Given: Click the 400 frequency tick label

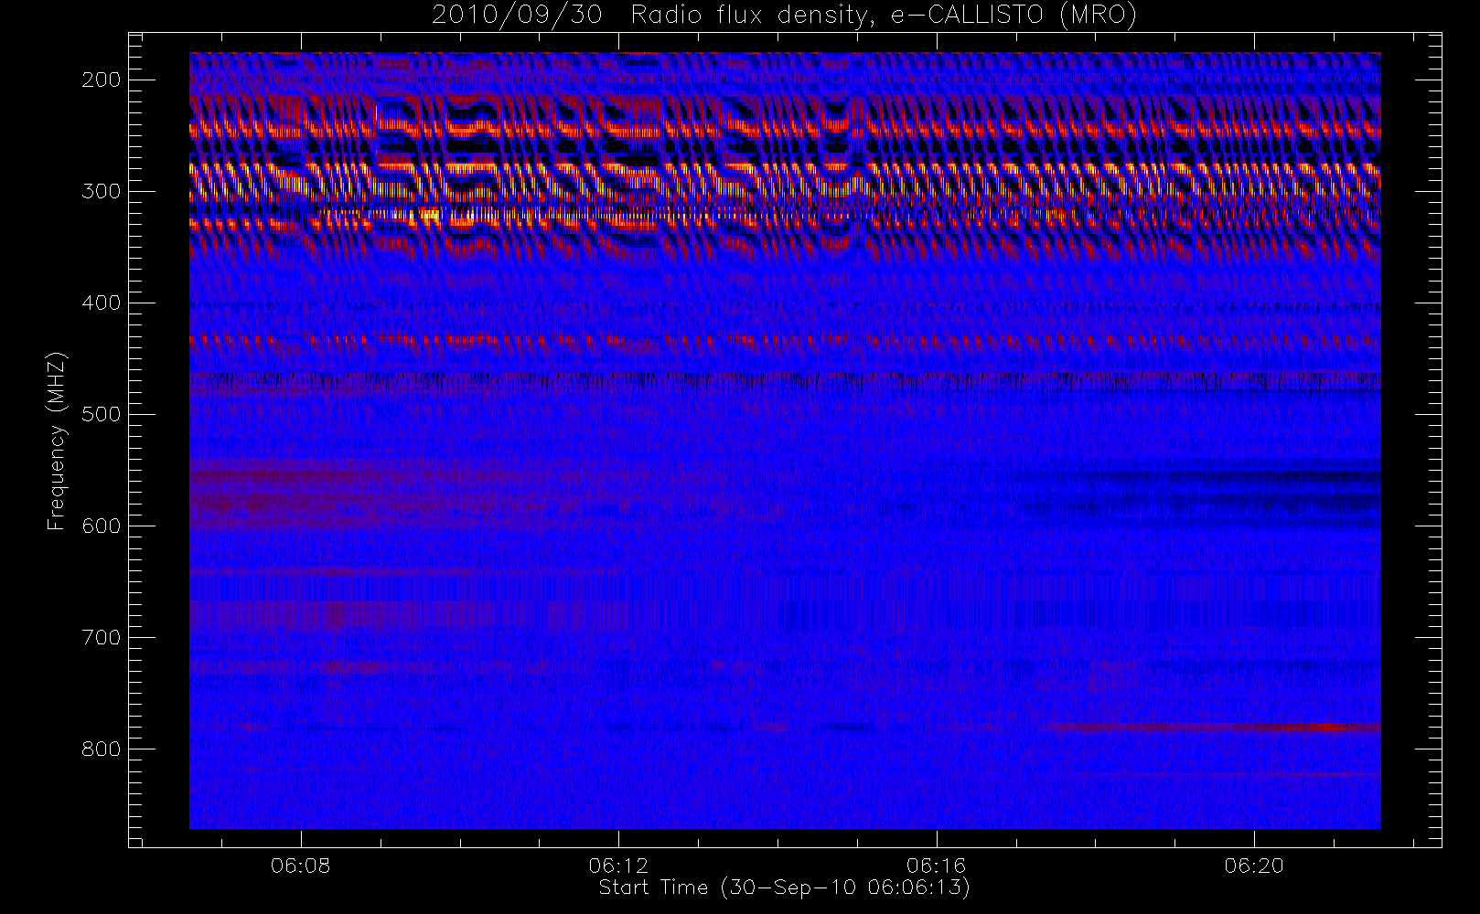Looking at the screenshot, I should [x=102, y=303].
